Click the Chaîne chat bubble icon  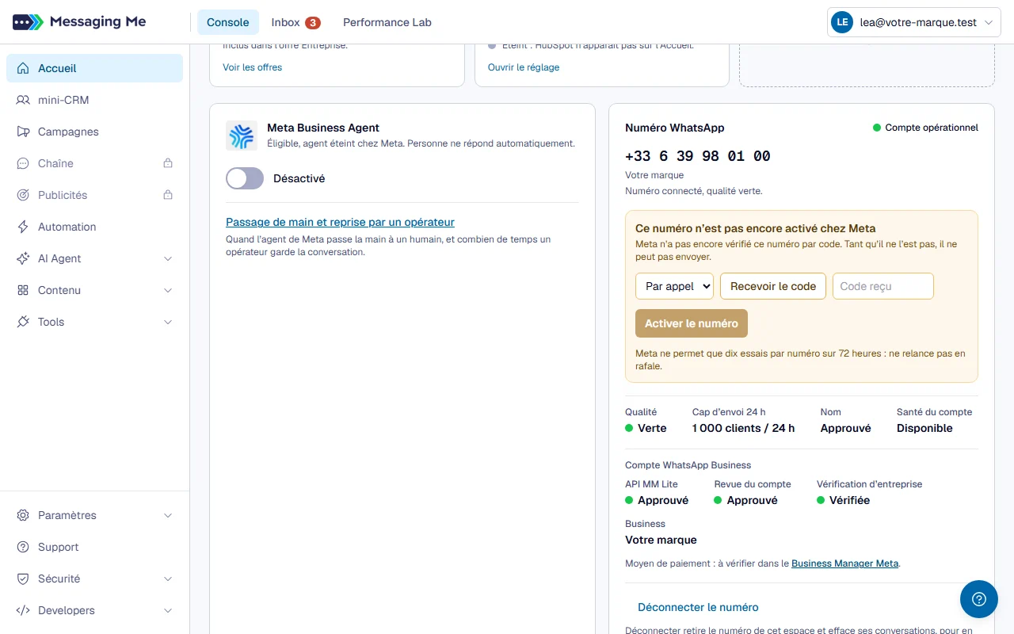pos(23,163)
